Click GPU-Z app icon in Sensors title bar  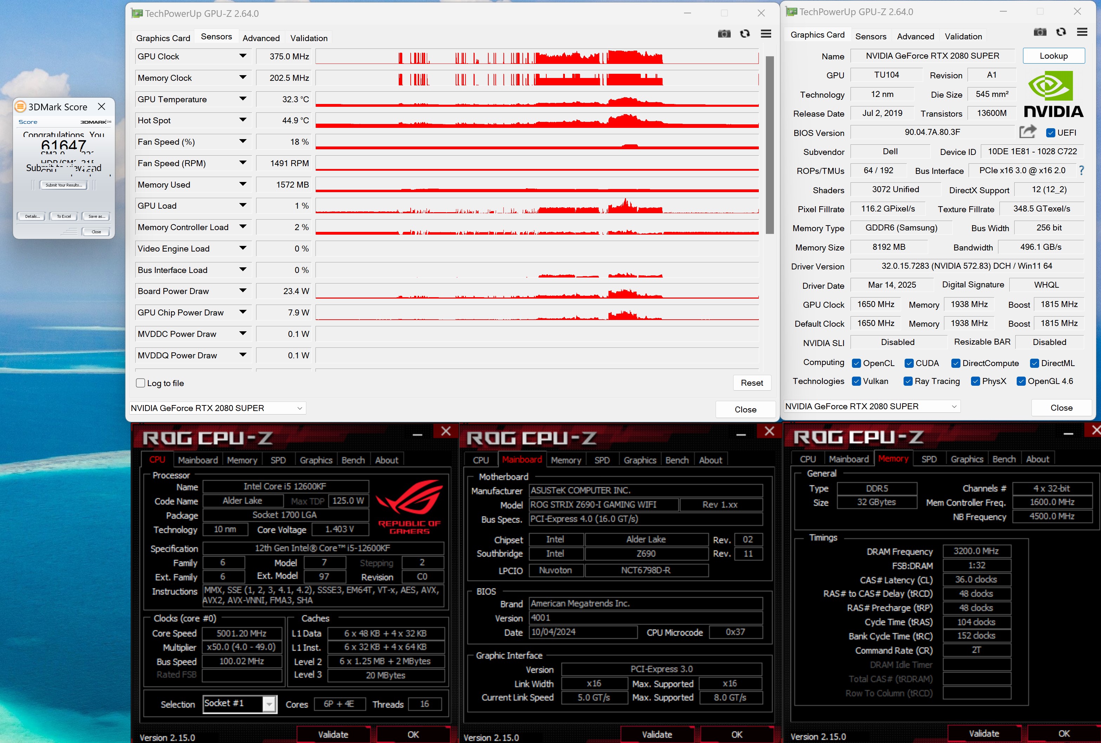coord(137,13)
